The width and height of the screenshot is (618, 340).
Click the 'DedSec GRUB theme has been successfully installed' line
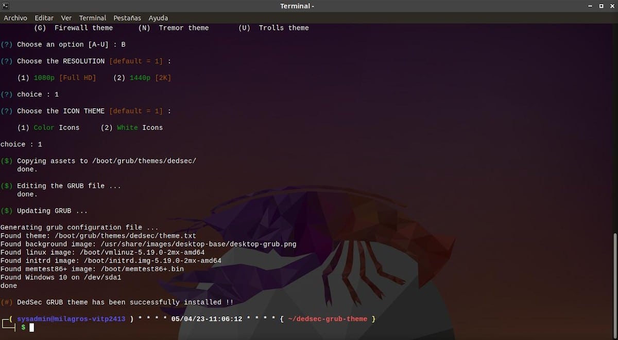(117, 302)
